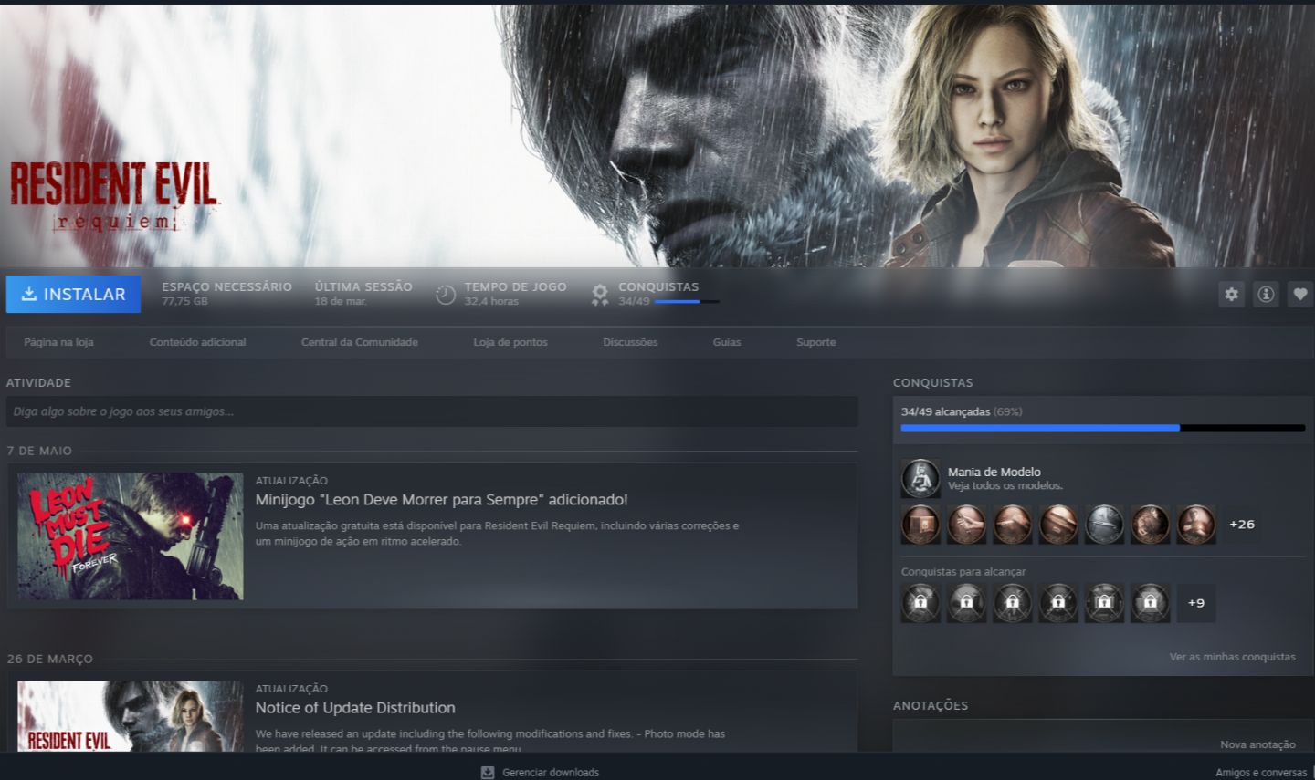Click the Conquistas ribbon icon in header
The width and height of the screenshot is (1315, 780).
(x=600, y=295)
